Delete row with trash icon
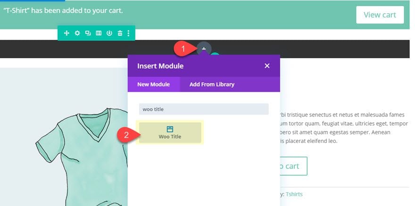This screenshot has height=206, width=415. pyautogui.click(x=120, y=33)
